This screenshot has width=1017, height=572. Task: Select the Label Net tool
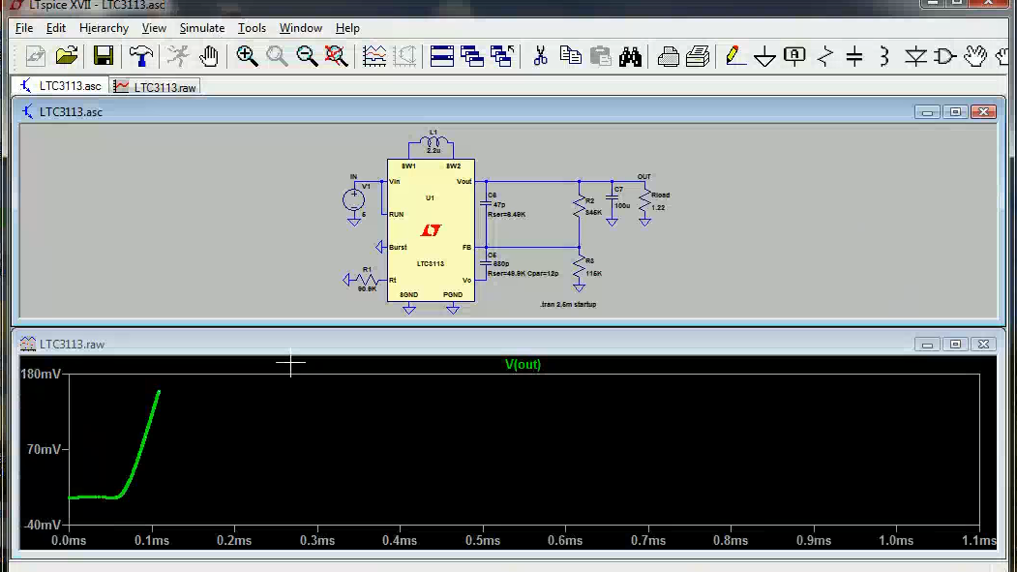click(794, 56)
